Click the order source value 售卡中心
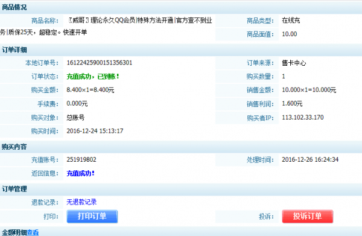Viewport: 362px width, 236px height. 294,63
